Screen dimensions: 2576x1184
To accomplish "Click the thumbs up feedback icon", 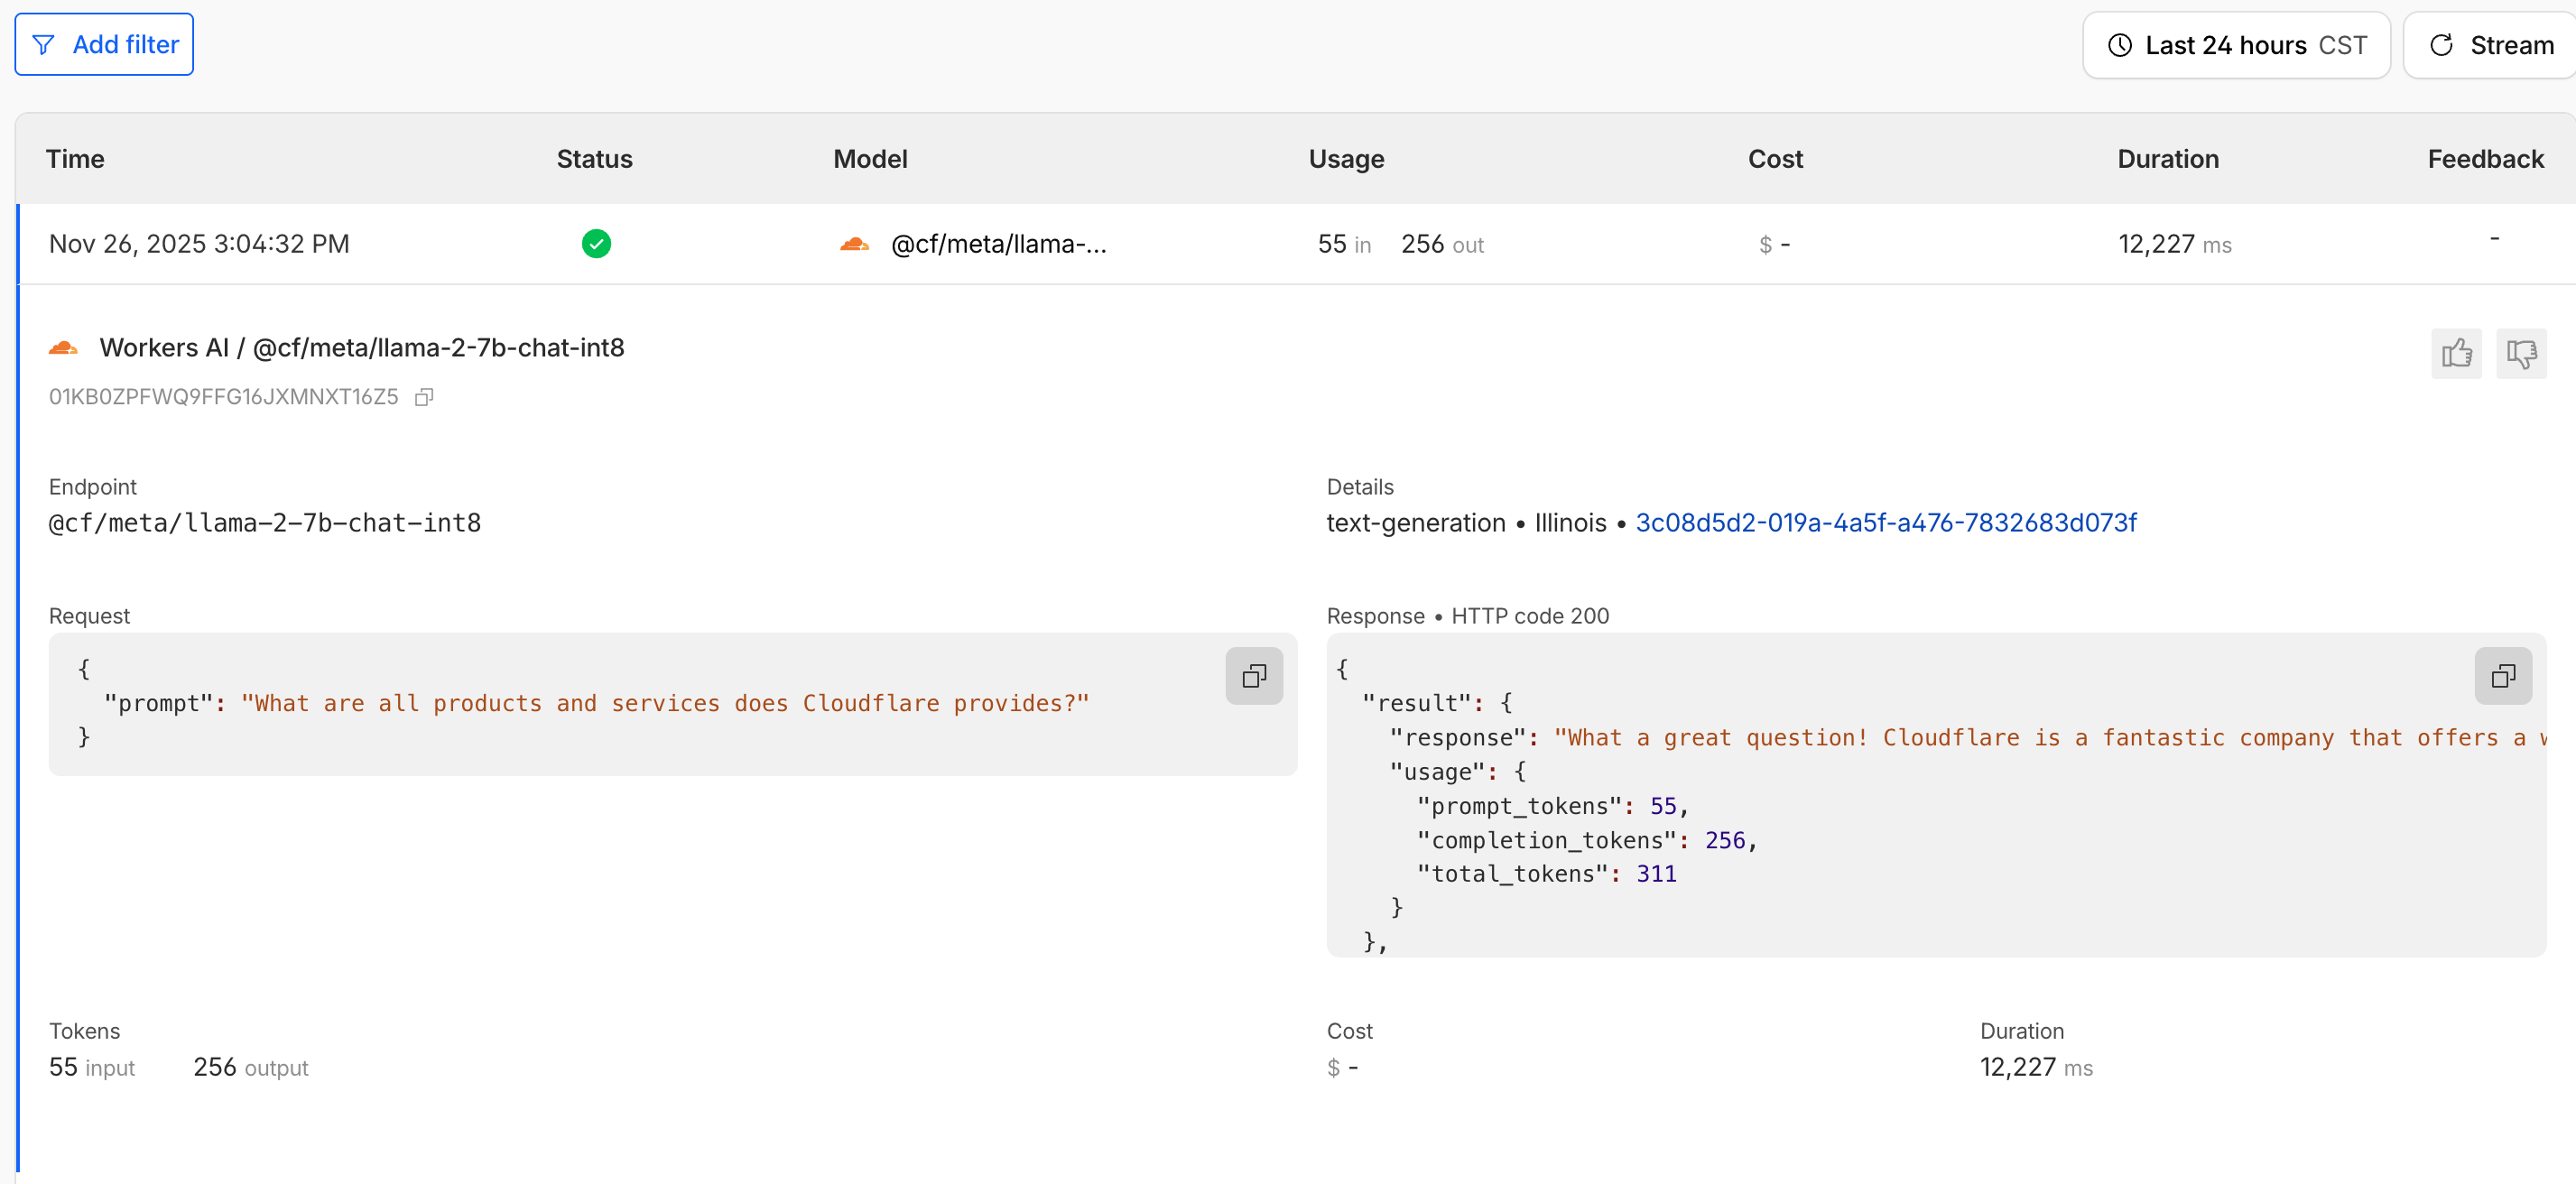I will pyautogui.click(x=2456, y=353).
